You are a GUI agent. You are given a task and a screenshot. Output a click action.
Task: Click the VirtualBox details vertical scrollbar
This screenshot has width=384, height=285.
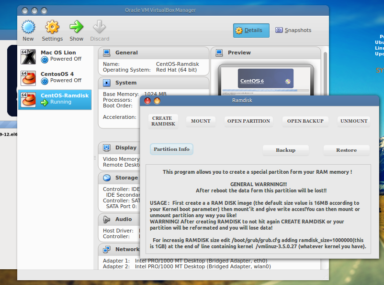tap(325, 73)
